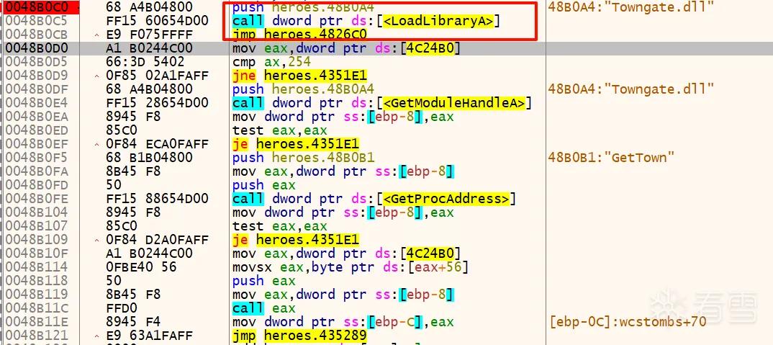
Task: Select opcode bytes 0F84 ECA0FAFF
Action: click(x=157, y=144)
